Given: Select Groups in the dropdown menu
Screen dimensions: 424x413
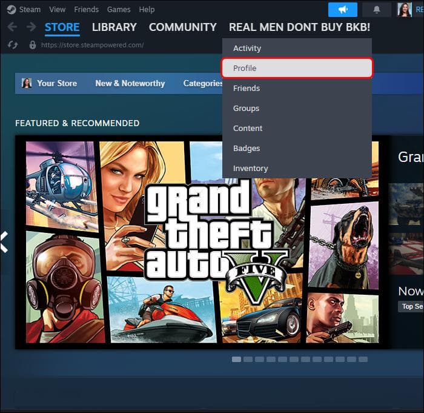Looking at the screenshot, I should coord(297,109).
